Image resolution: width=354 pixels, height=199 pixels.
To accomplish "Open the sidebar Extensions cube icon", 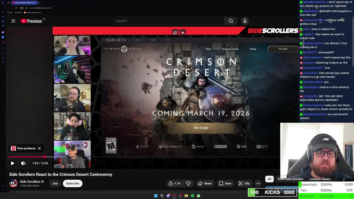I will coord(3,57).
